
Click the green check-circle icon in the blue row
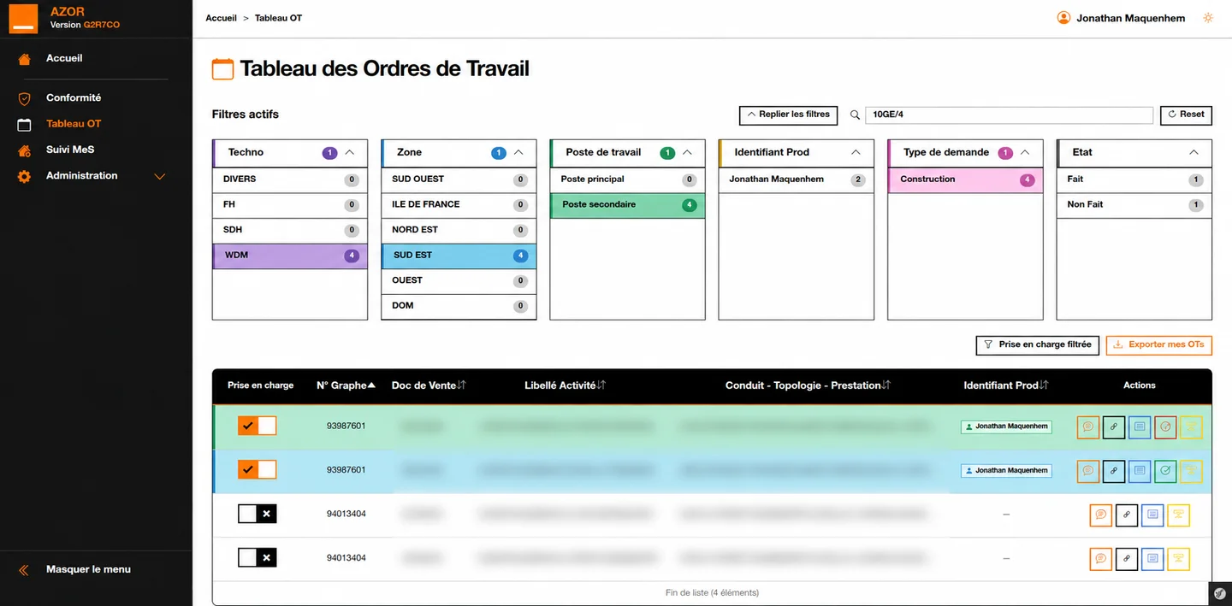point(1165,470)
